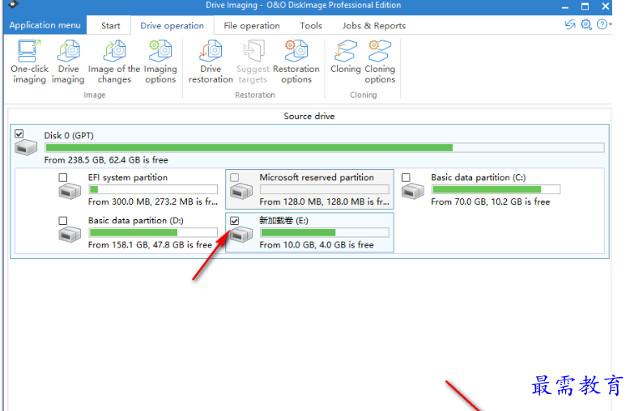This screenshot has width=630, height=411.
Task: Minimize the DiskImage window
Action: (x=565, y=6)
